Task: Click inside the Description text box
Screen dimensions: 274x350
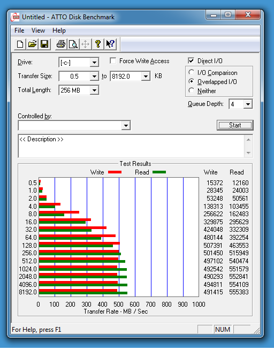Action: click(x=131, y=146)
